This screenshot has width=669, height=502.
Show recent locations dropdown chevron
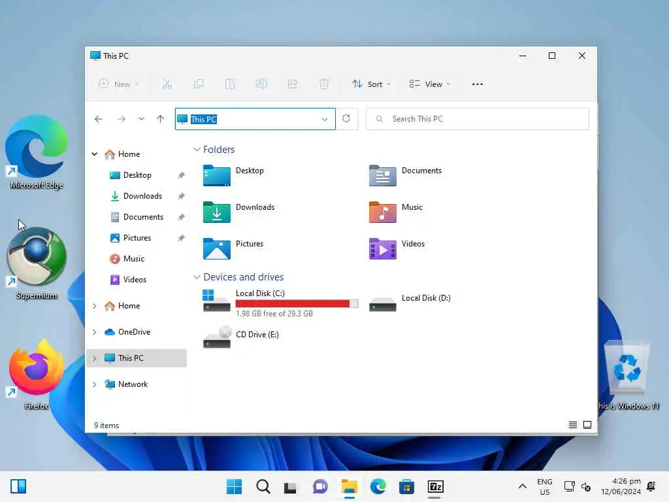(x=141, y=119)
